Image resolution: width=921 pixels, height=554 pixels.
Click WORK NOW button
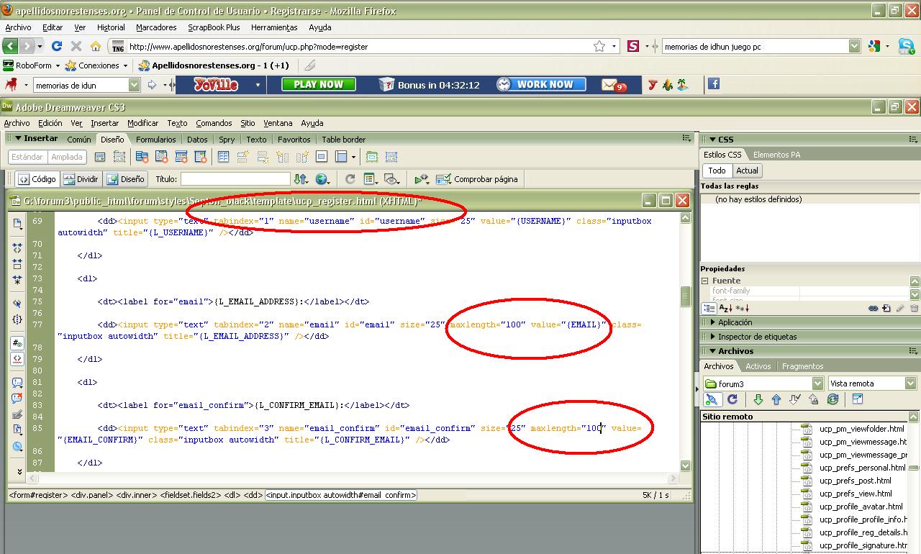coord(540,84)
